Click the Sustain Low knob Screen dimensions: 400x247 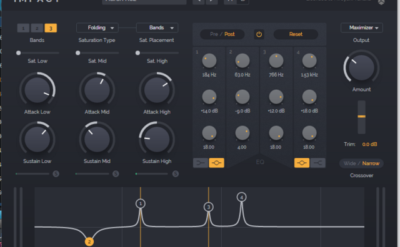37,139
